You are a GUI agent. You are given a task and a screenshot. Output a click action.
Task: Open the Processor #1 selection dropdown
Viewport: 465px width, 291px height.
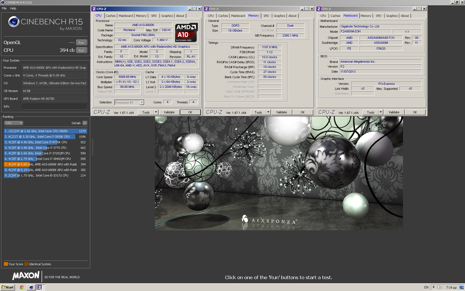[129, 103]
